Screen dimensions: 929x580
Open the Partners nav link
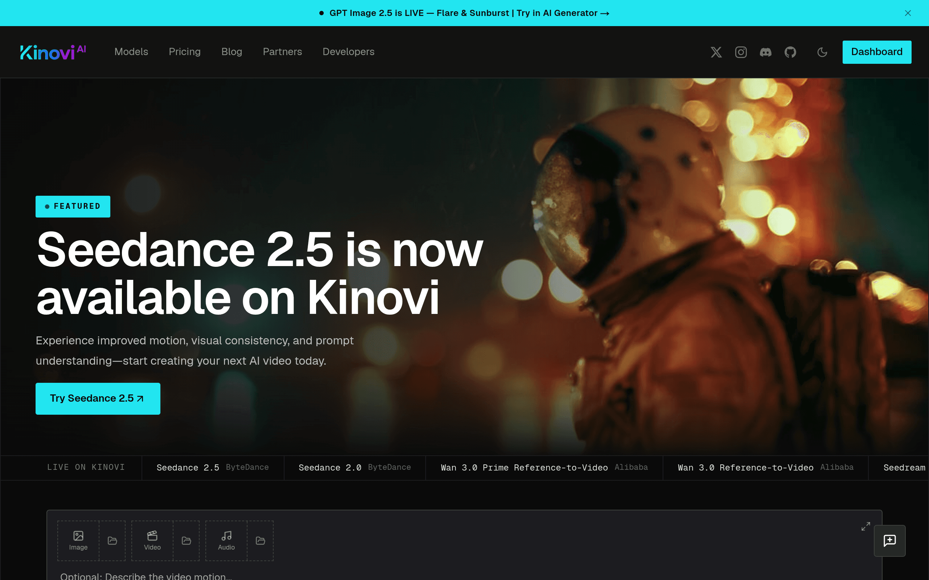(283, 52)
